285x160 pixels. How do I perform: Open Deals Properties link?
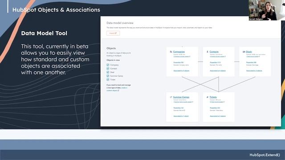[251, 62]
